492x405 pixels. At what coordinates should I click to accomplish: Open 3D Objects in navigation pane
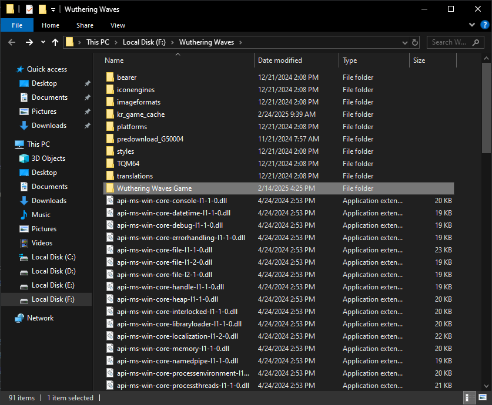coord(48,158)
